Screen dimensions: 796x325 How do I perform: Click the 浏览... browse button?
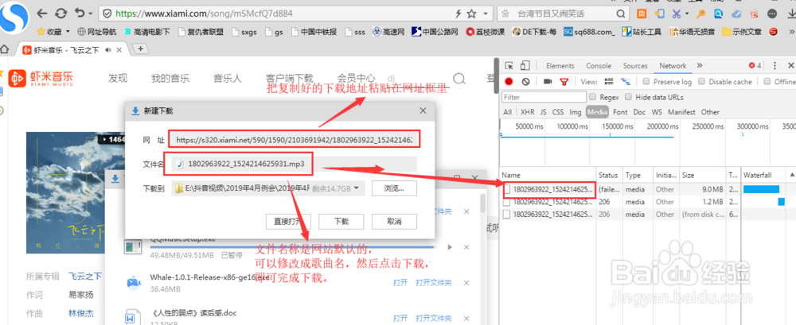coord(394,188)
